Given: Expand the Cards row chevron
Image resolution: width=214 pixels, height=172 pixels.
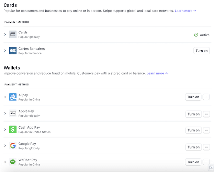Looking at the screenshot, I should (x=5, y=34).
